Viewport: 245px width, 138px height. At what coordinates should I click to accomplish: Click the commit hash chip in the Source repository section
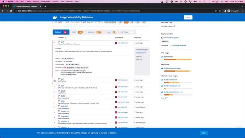coord(165,42)
